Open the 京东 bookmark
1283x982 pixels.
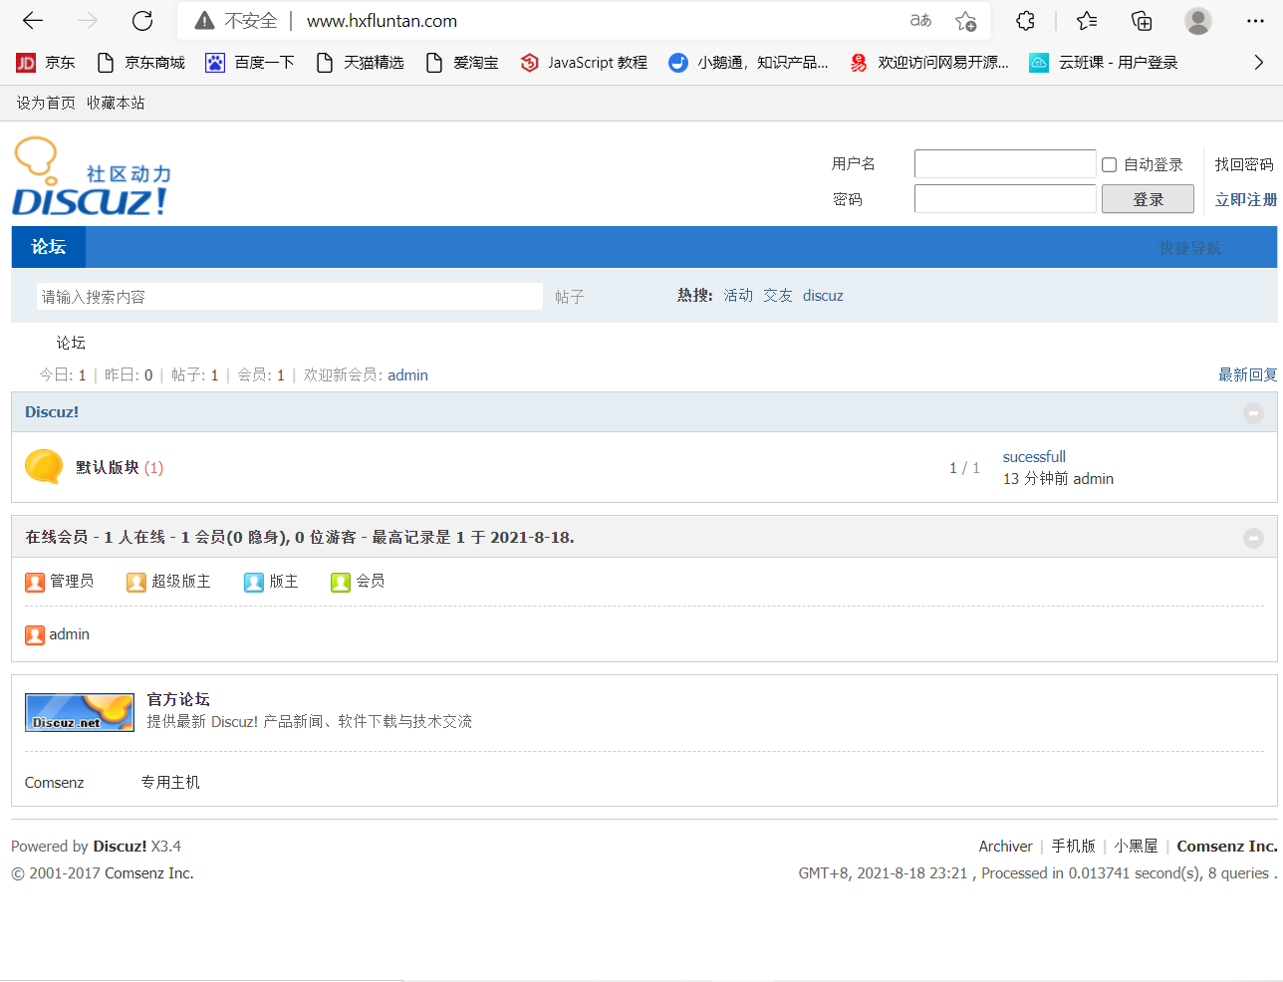[x=46, y=63]
